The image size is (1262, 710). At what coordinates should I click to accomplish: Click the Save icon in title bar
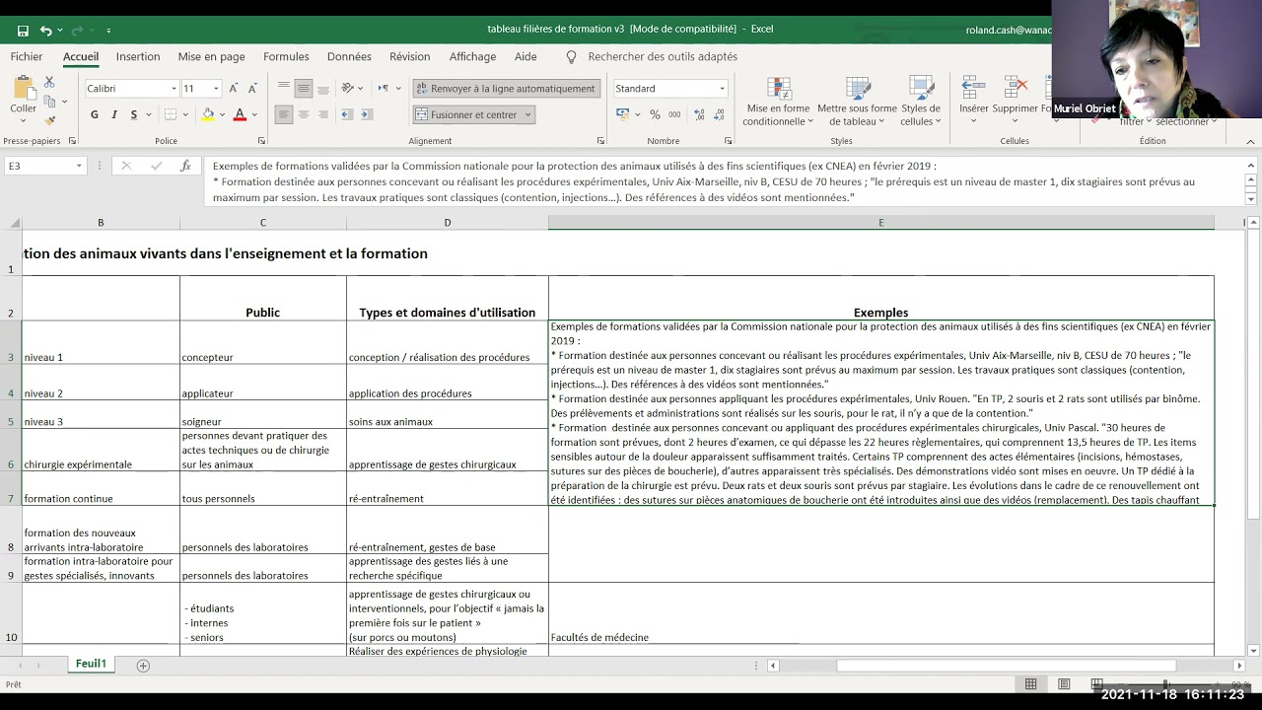coord(23,30)
